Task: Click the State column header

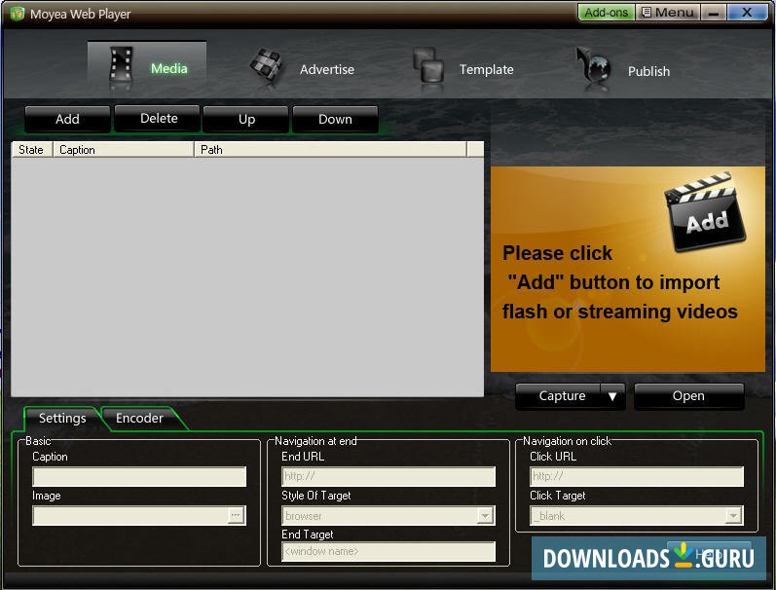Action: click(31, 150)
